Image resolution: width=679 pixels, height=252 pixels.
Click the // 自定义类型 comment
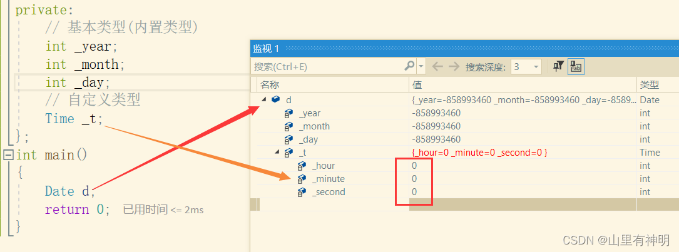(93, 101)
